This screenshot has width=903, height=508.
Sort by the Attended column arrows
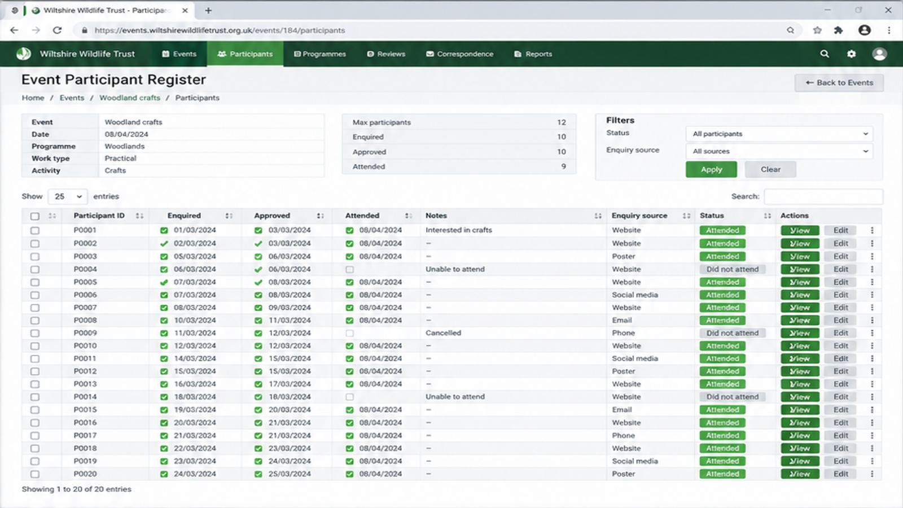coord(408,216)
